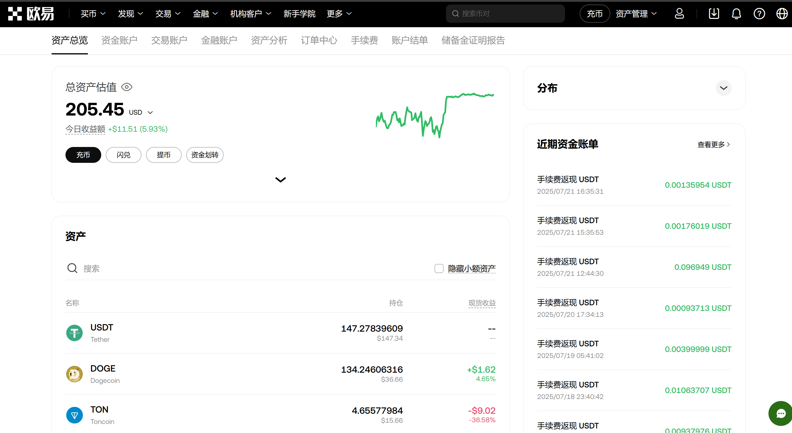
Task: Open the 资产管理 dropdown menu
Action: point(636,14)
